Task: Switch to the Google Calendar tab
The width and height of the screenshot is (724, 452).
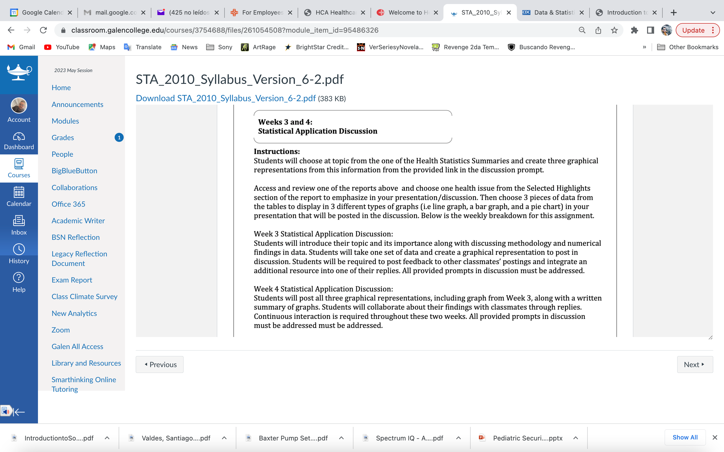Action: [41, 13]
